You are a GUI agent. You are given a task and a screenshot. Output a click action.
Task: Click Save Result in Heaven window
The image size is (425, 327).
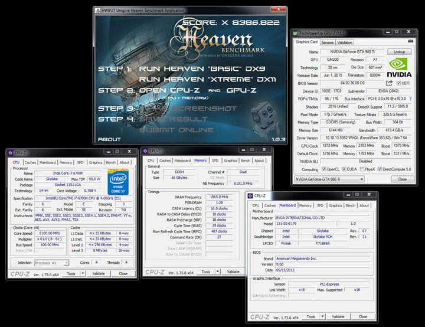click(174, 119)
